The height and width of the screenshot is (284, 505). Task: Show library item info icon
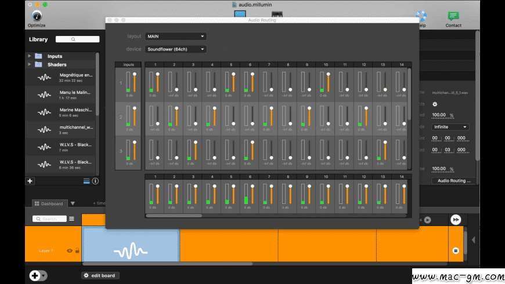pyautogui.click(x=95, y=181)
